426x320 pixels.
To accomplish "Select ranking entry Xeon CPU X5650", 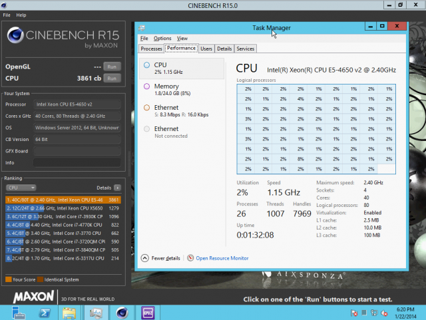I will [63, 208].
